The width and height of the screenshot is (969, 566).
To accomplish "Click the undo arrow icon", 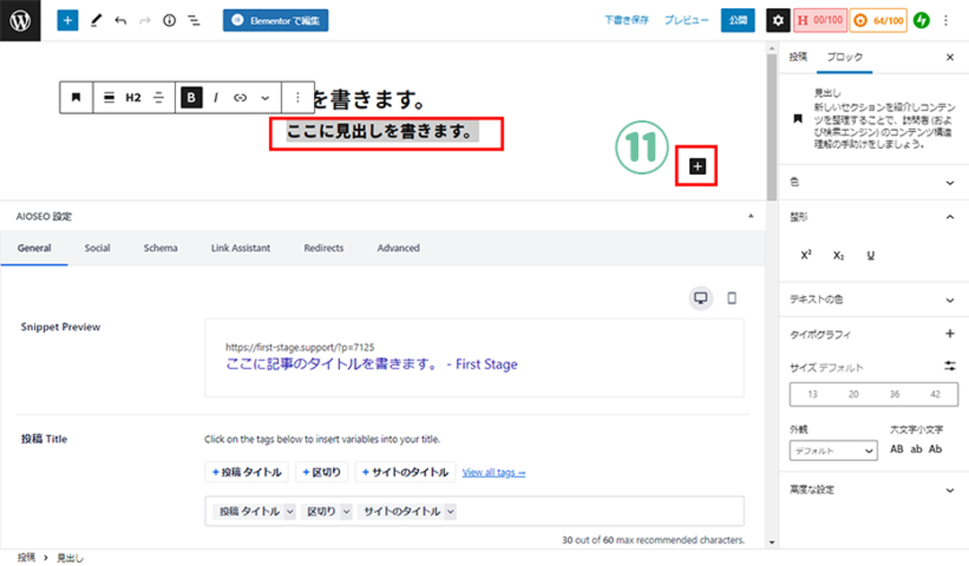I will point(120,20).
